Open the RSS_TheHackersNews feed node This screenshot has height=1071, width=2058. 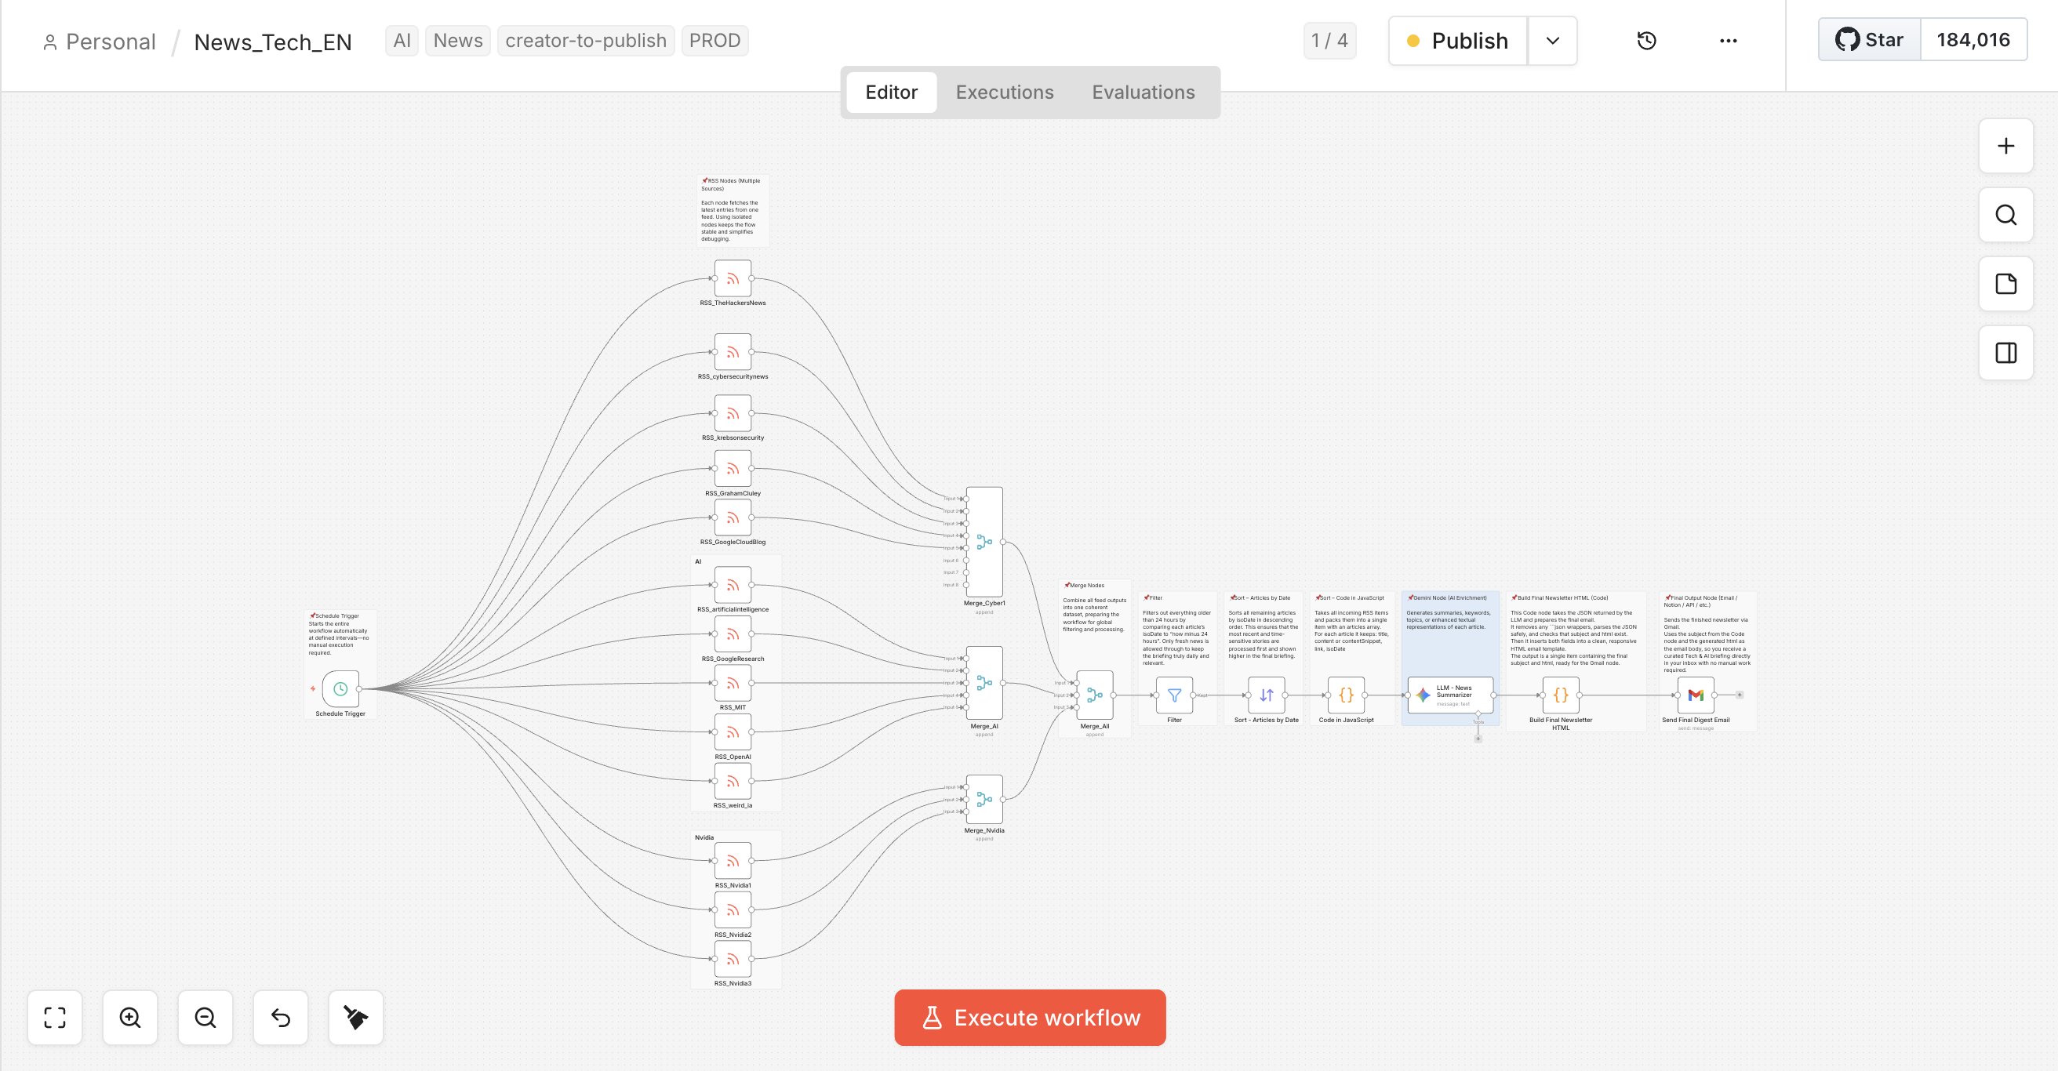733,279
